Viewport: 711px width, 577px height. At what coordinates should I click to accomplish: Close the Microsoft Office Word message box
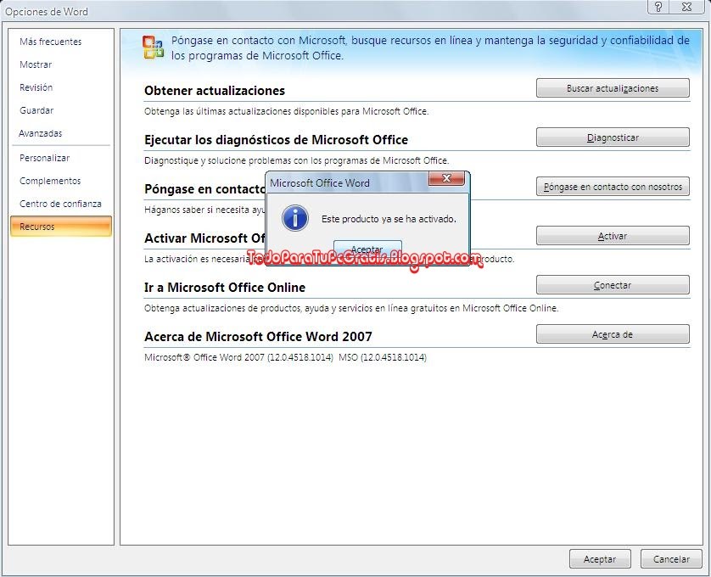[x=446, y=178]
